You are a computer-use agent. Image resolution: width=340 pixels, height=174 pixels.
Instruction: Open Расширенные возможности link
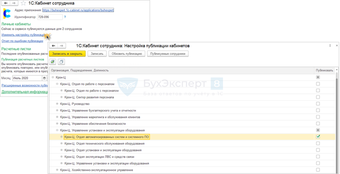[25, 85]
